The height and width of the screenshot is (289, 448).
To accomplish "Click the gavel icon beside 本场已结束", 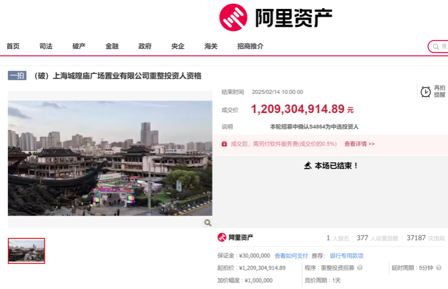I will click(x=308, y=165).
